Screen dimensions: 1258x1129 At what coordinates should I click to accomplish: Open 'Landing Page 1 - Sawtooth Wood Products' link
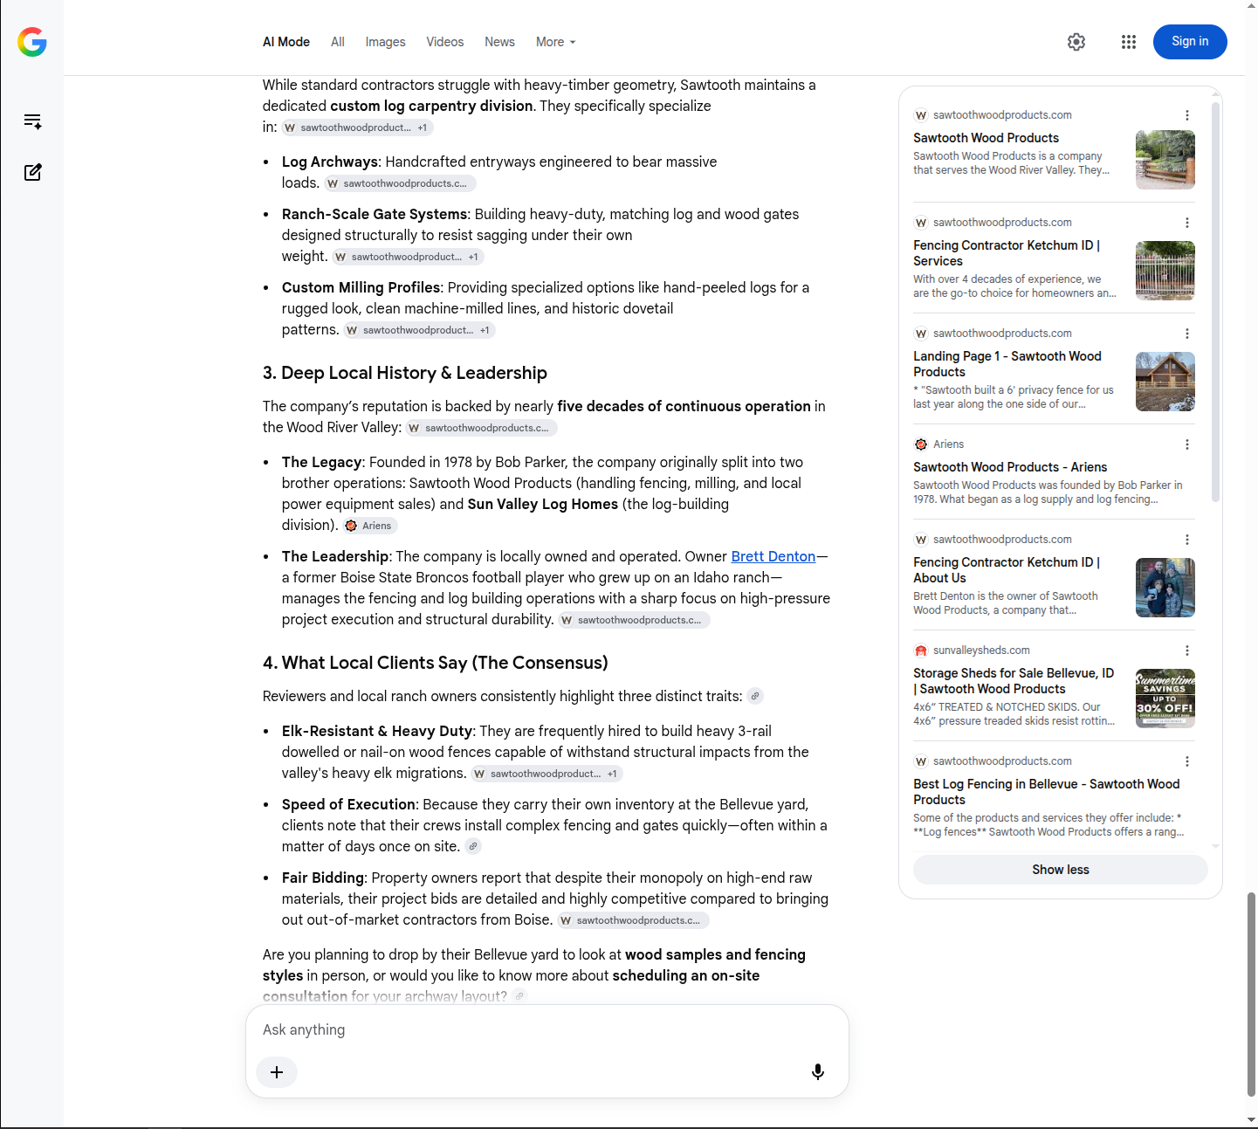(1007, 364)
